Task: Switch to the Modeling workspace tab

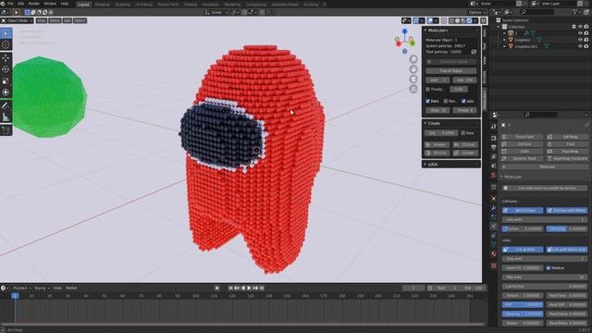Action: point(102,5)
